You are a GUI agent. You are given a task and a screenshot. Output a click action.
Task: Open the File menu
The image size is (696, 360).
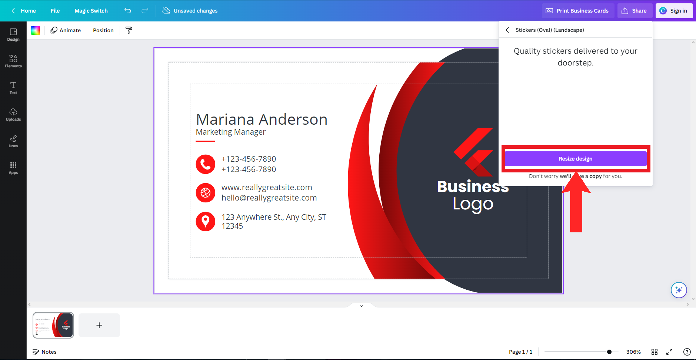tap(55, 11)
